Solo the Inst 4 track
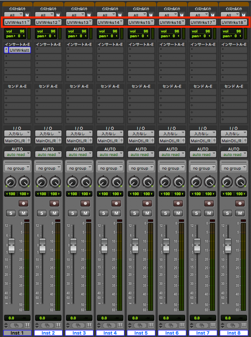This screenshot has width=251, height=337. [104, 213]
